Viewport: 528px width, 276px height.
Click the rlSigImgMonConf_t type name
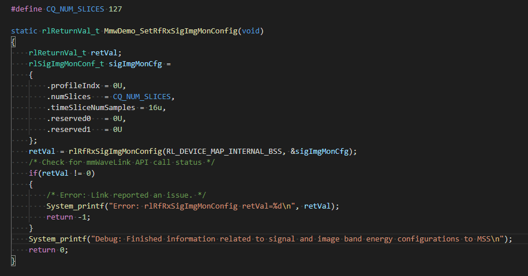66,64
